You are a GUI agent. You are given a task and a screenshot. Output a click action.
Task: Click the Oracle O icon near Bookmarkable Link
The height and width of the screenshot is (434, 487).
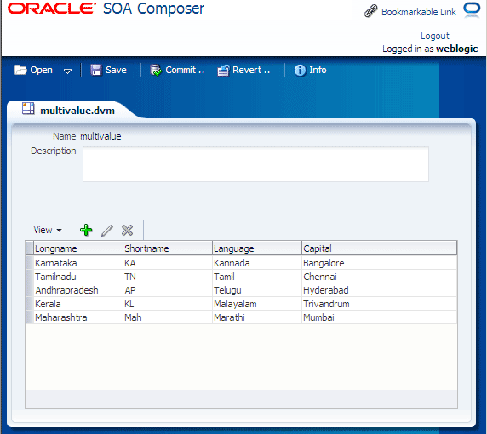[x=472, y=10]
